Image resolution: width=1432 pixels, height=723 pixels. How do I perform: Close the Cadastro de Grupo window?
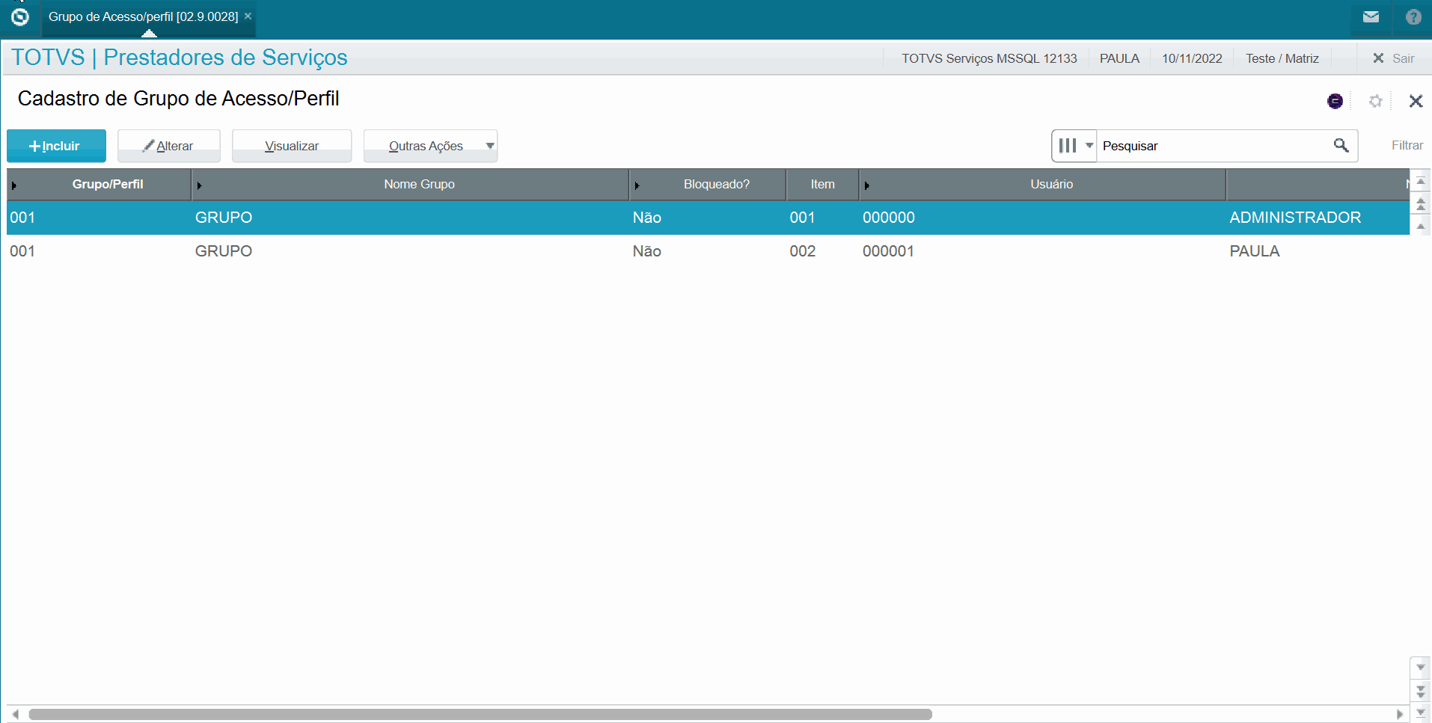(1416, 101)
